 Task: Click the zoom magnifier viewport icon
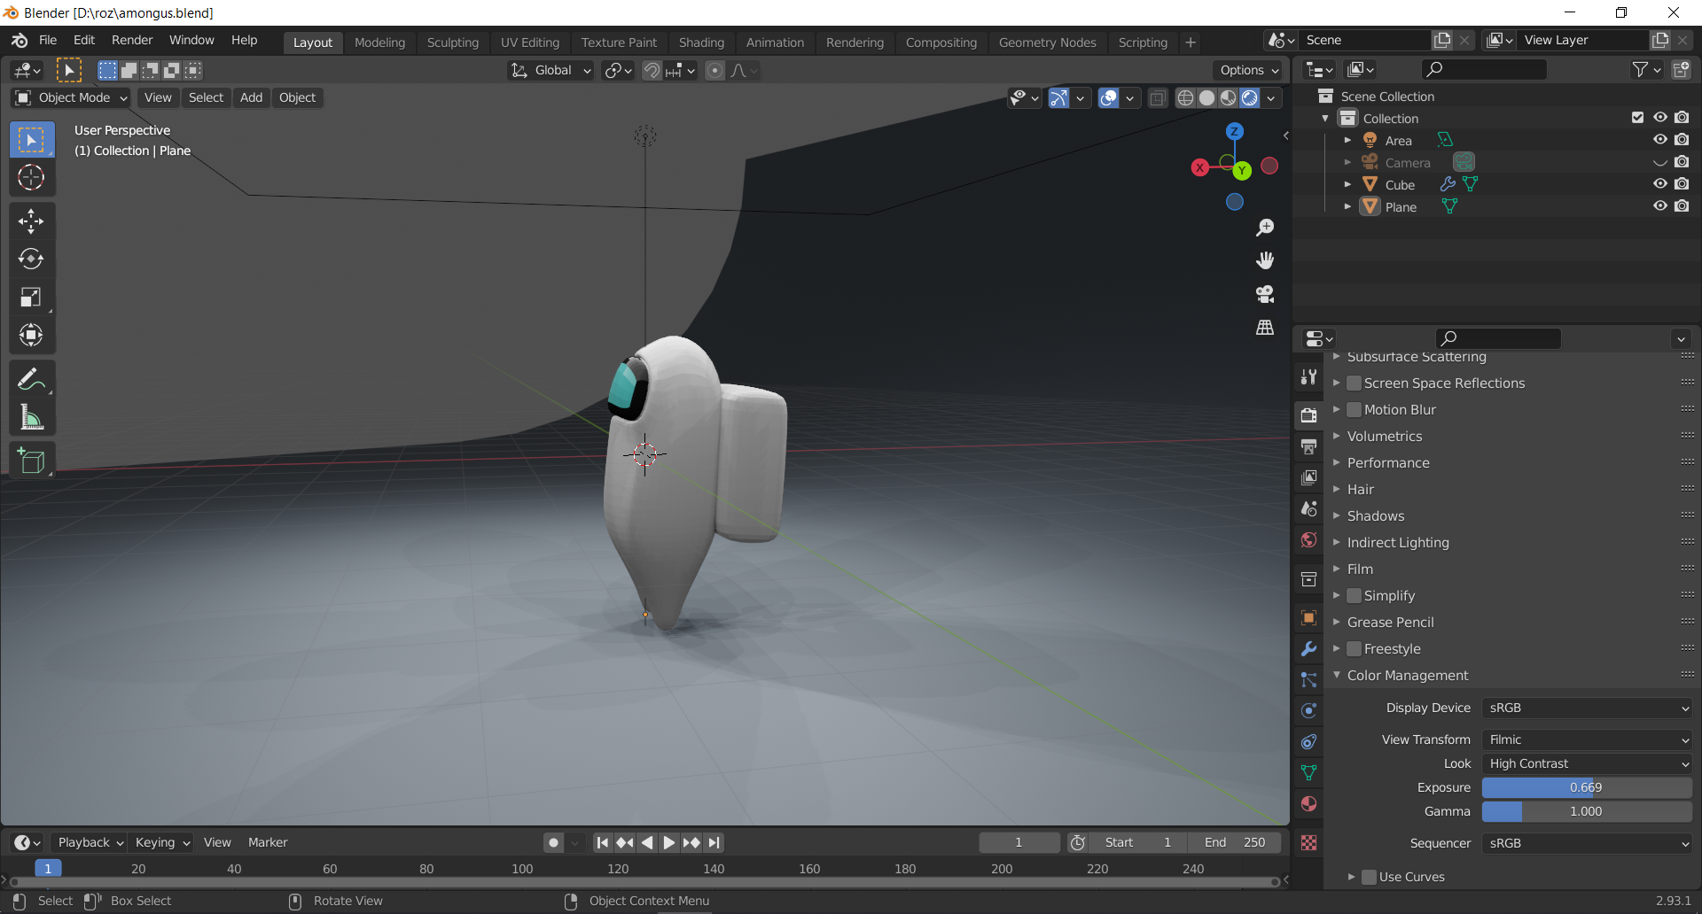click(1265, 228)
